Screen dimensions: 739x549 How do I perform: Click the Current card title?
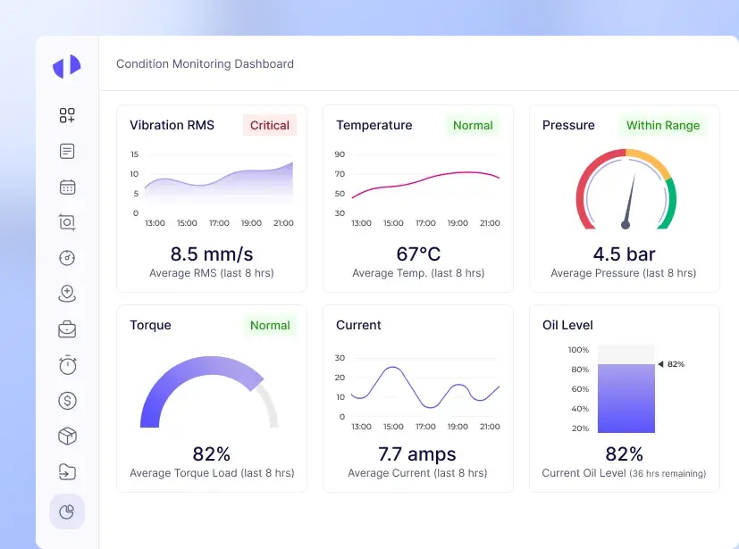(358, 325)
